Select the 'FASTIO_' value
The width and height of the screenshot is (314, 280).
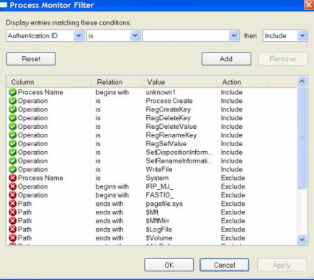160,195
